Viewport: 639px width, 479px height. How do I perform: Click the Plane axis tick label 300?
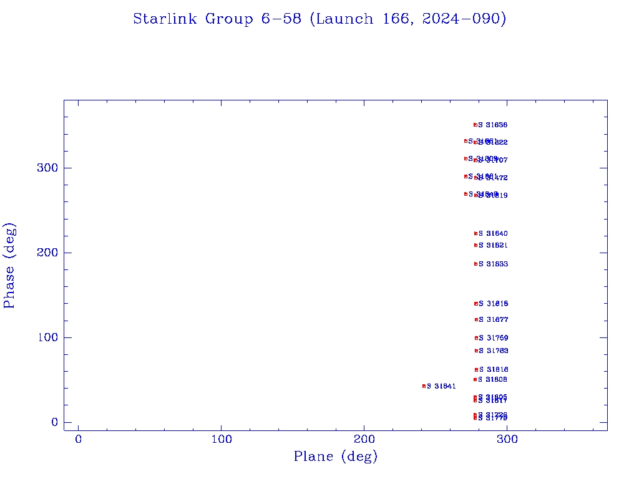pos(507,439)
